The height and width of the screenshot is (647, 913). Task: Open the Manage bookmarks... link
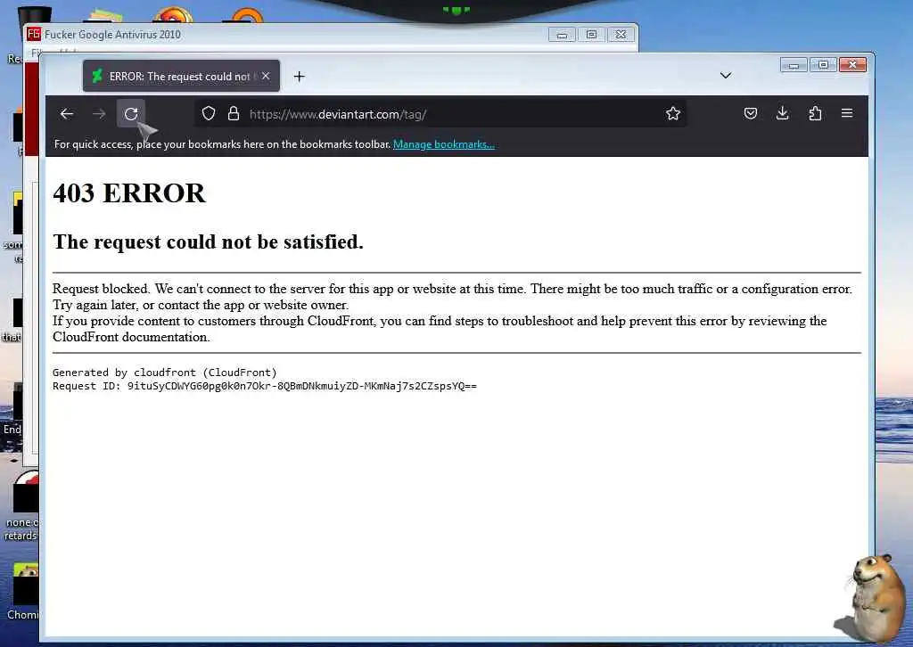pyautogui.click(x=444, y=144)
